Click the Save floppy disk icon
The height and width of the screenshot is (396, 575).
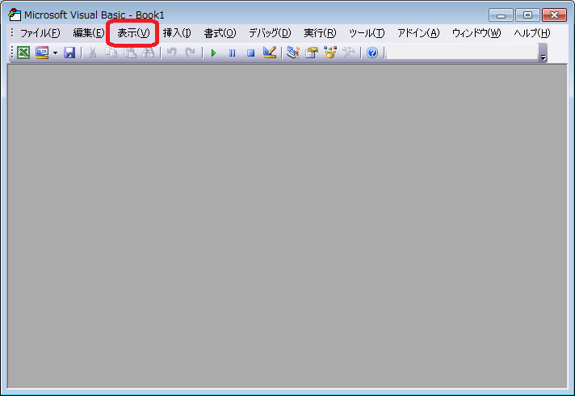pyautogui.click(x=69, y=53)
